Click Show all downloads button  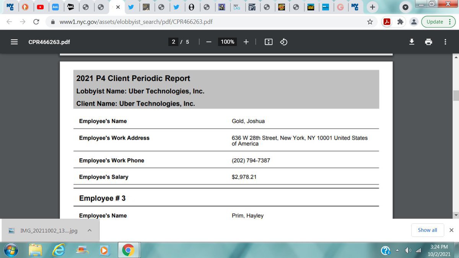tap(428, 230)
